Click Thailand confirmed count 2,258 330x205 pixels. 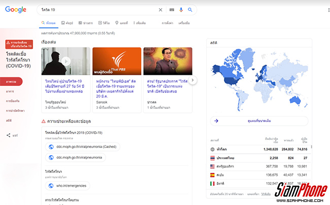point(274,158)
